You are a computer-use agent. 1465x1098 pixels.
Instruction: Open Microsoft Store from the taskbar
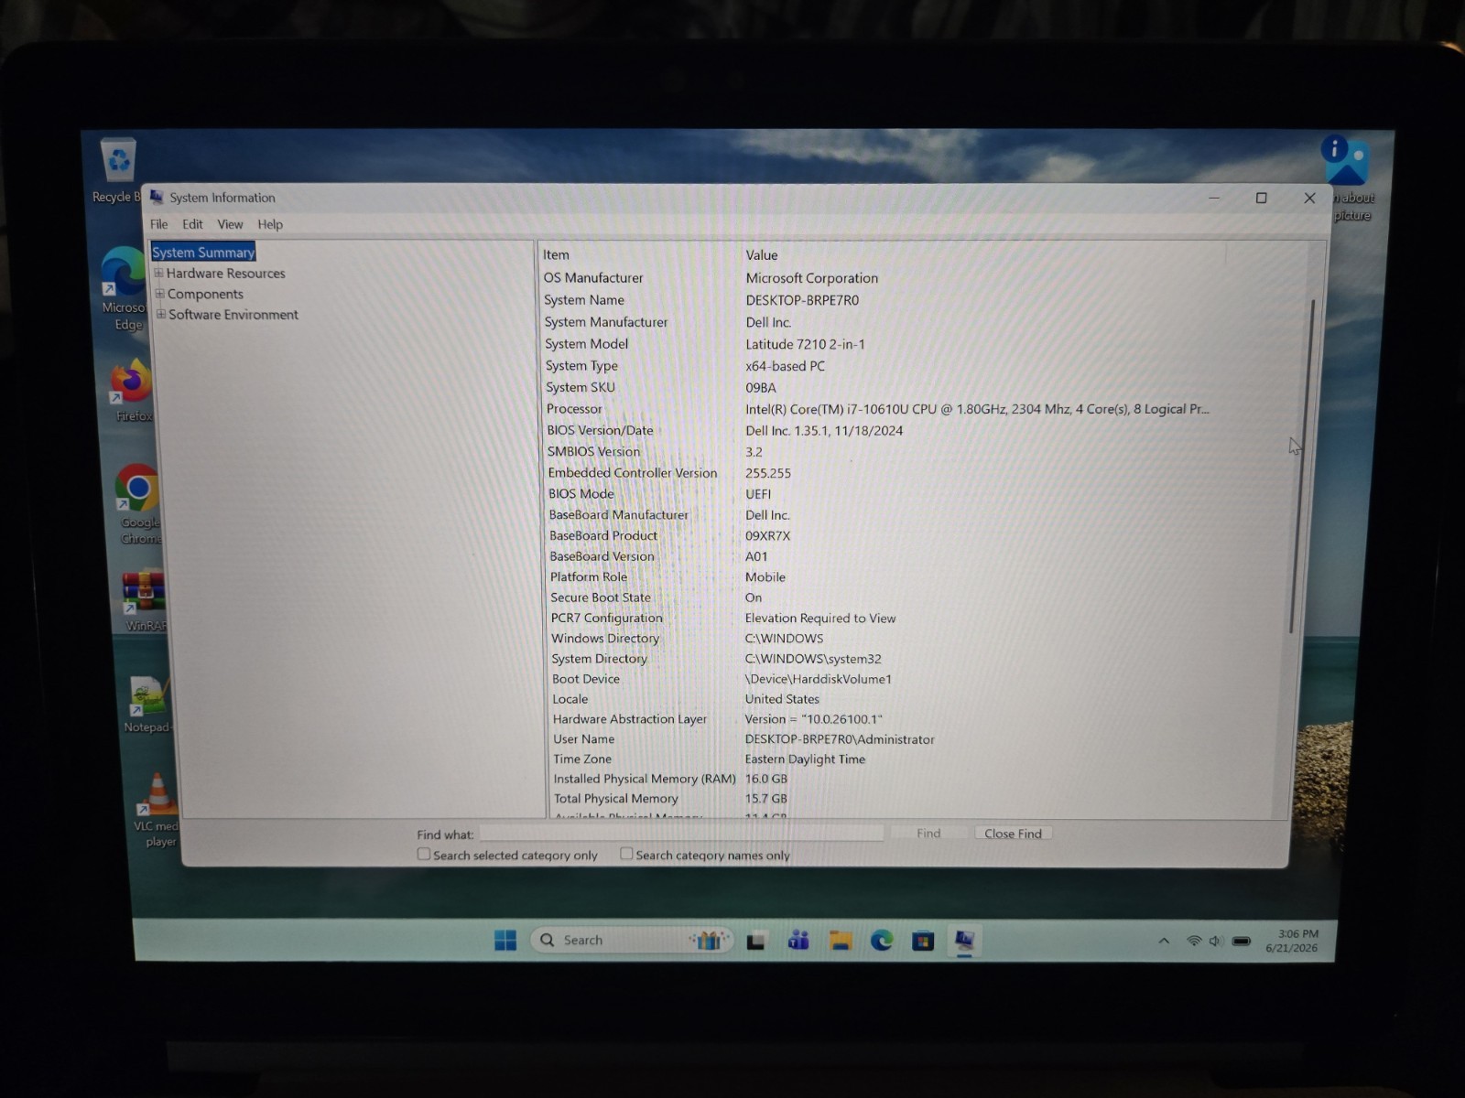point(923,940)
